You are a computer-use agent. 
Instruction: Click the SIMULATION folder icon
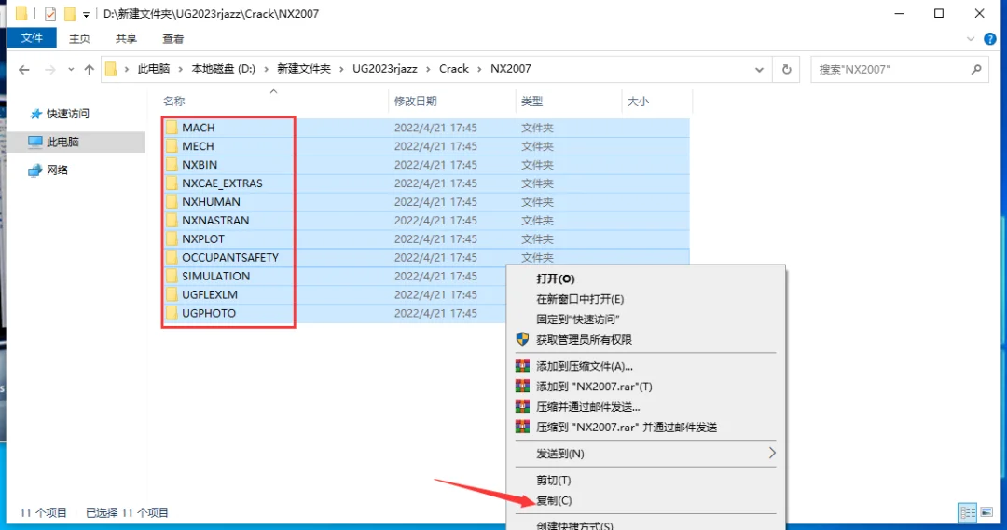click(172, 276)
